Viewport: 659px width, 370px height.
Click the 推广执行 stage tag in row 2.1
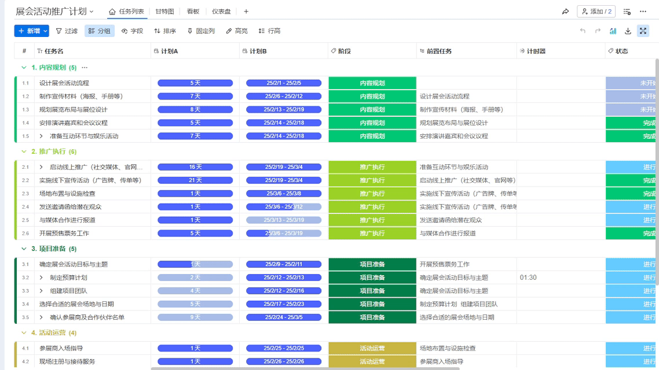click(372, 167)
